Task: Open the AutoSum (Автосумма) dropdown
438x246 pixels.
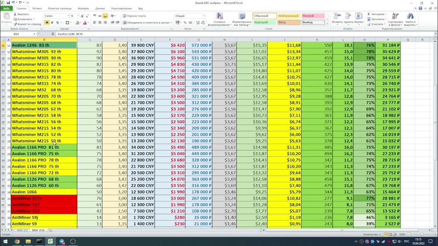Action: pyautogui.click(x=386, y=14)
